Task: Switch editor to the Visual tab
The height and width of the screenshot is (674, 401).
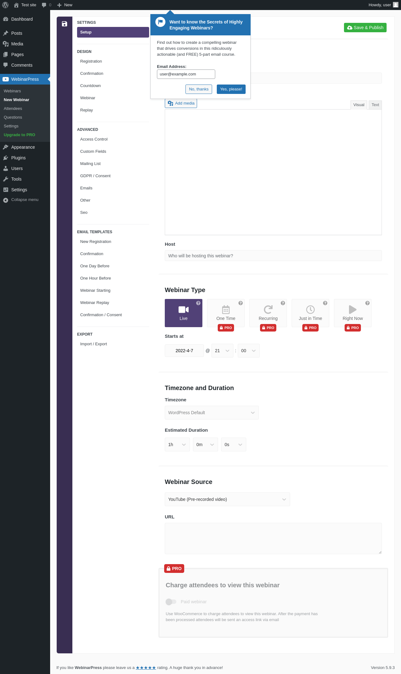Action: click(359, 105)
